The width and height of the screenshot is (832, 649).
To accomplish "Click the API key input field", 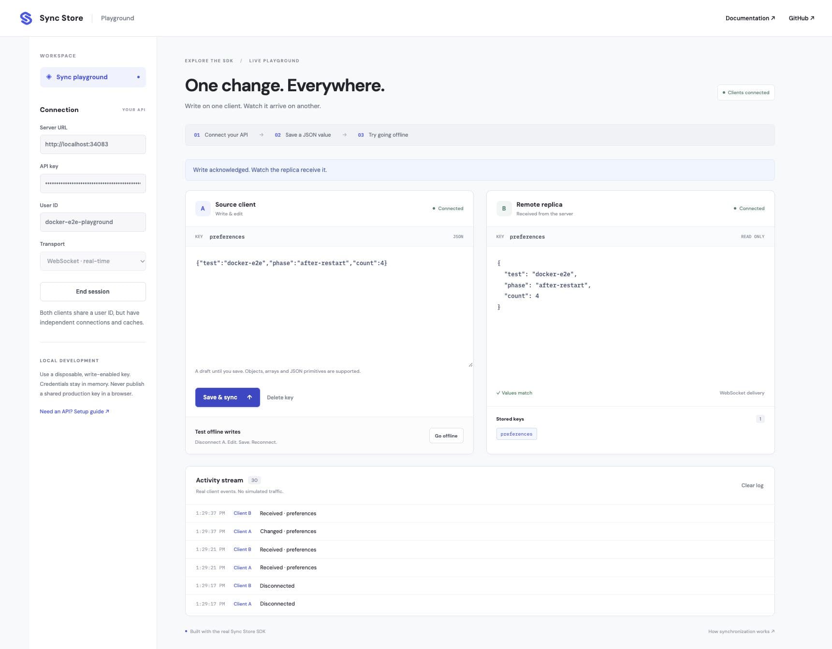I will [93, 183].
